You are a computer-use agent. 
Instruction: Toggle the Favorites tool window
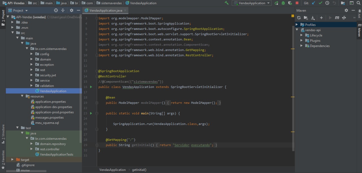point(3,158)
